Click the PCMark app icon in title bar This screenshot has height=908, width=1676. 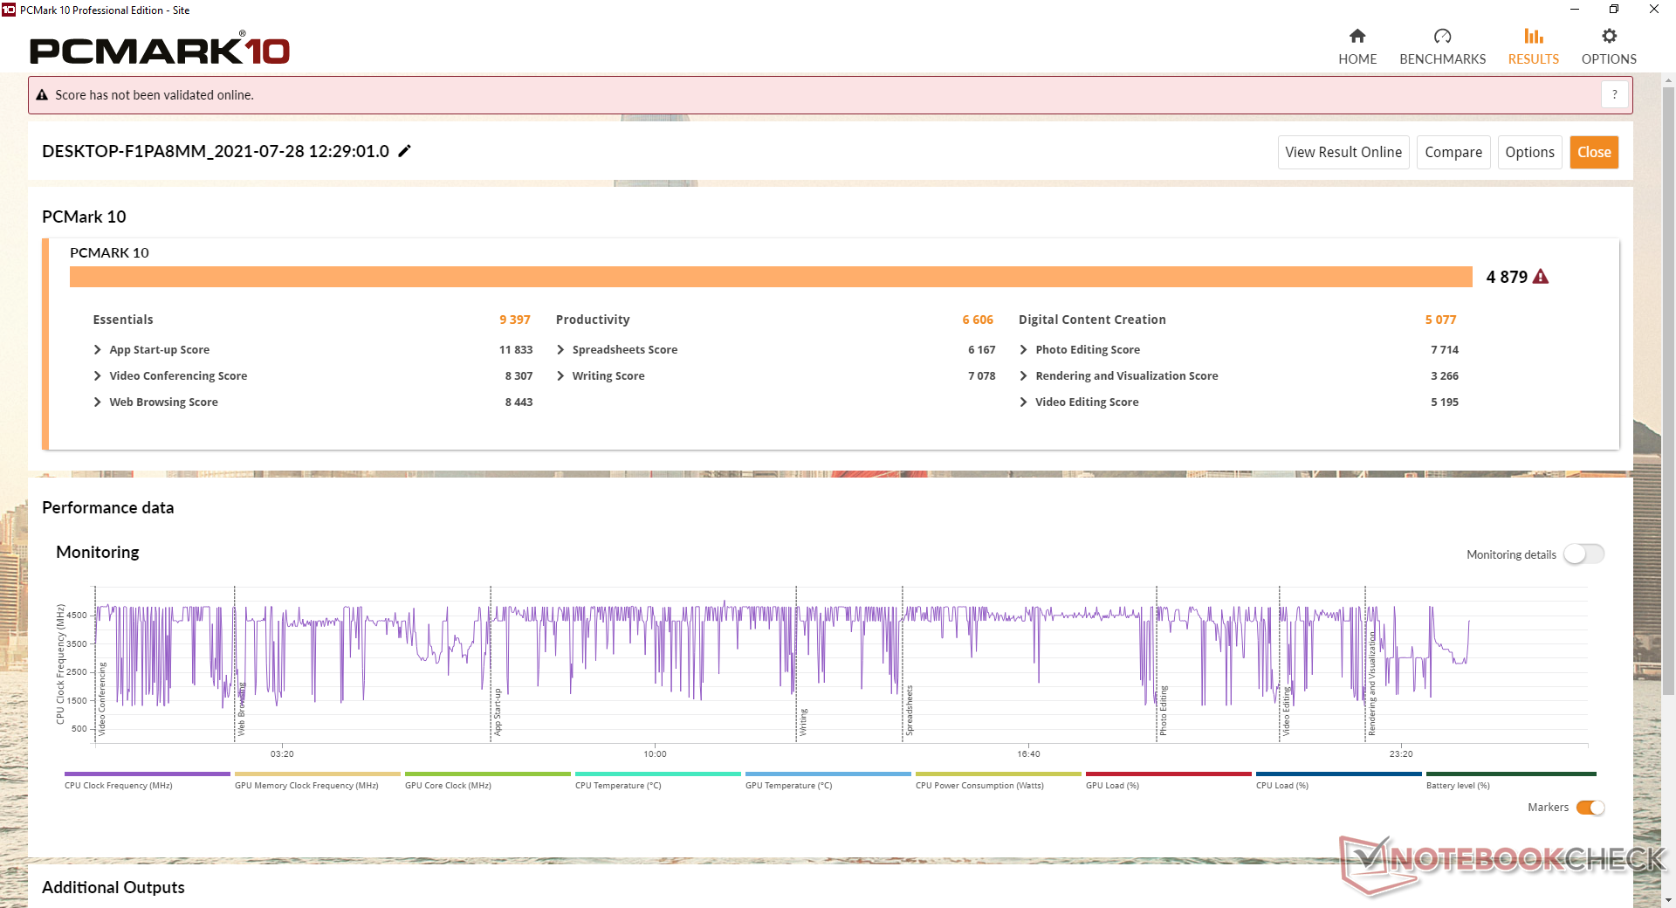[x=9, y=10]
